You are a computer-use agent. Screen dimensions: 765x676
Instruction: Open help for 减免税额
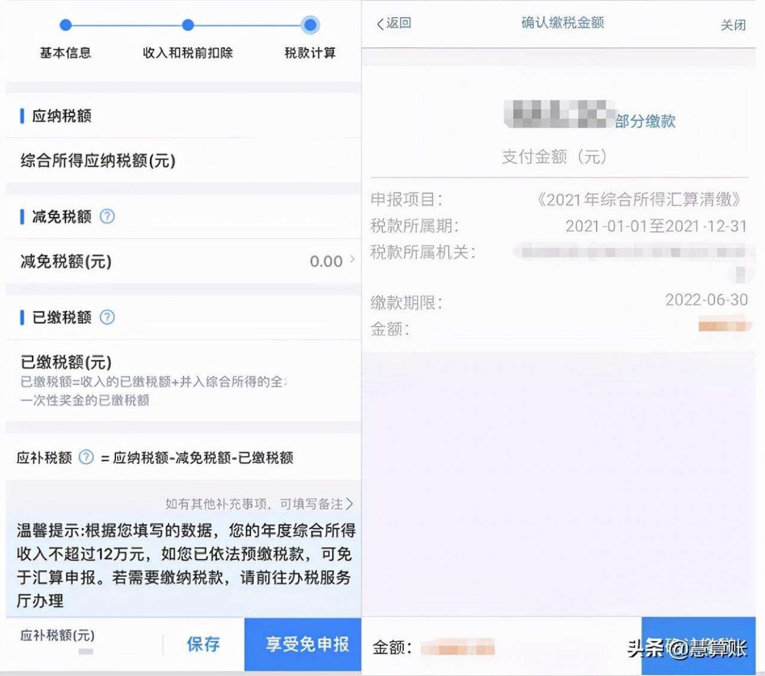(x=108, y=217)
